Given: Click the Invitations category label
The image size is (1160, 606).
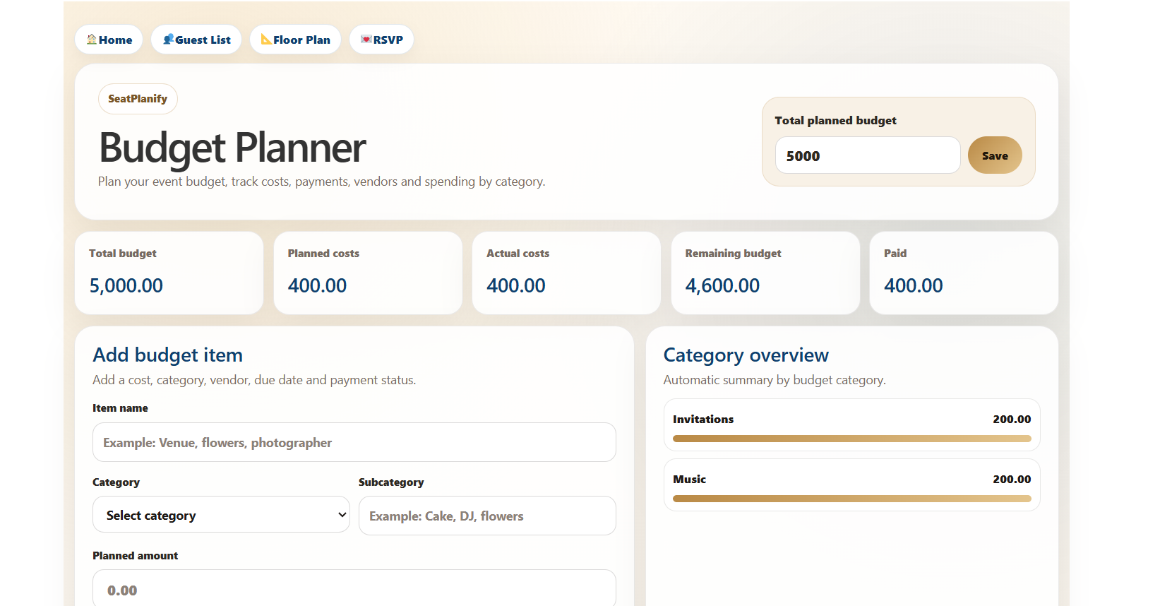Looking at the screenshot, I should point(703,419).
